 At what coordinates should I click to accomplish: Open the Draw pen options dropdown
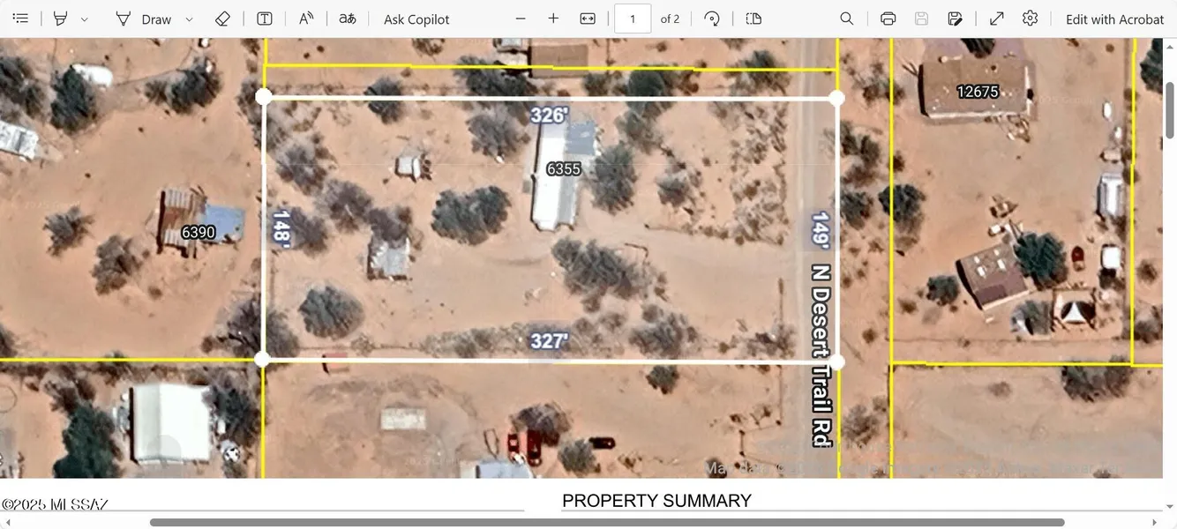click(188, 18)
